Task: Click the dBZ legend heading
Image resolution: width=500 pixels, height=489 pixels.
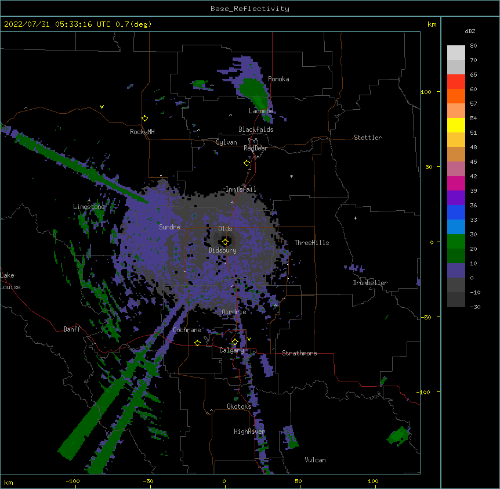Action: pyautogui.click(x=470, y=31)
